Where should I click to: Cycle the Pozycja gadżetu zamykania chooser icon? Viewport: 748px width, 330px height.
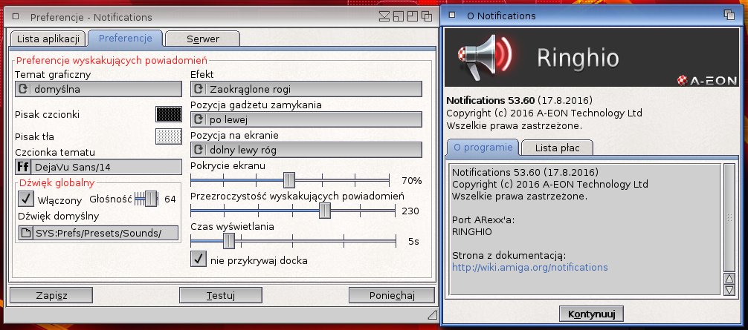(x=199, y=119)
